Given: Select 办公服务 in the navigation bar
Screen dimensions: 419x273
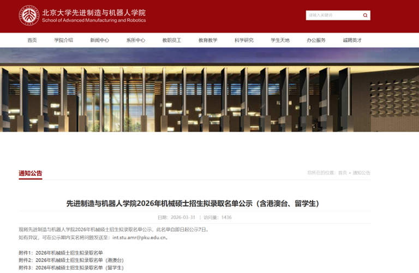Looking at the screenshot, I should click(316, 40).
